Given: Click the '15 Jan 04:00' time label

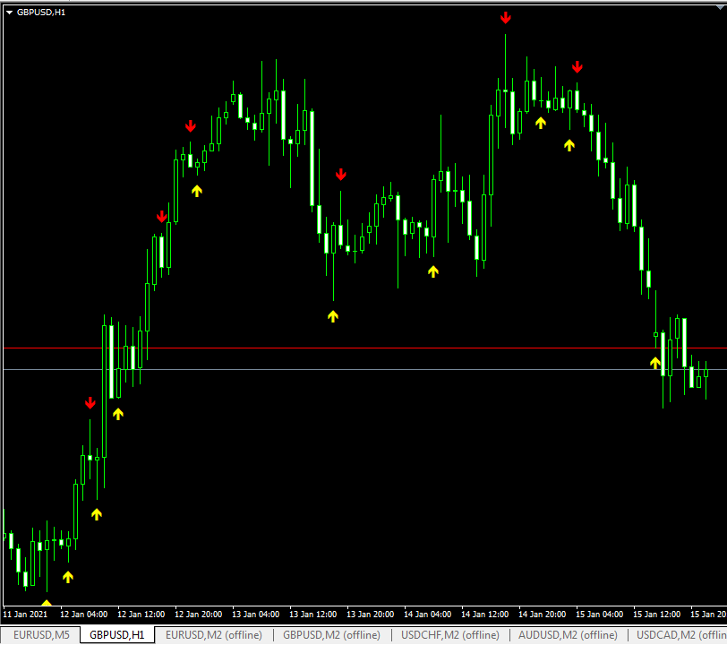Looking at the screenshot, I should point(600,615).
